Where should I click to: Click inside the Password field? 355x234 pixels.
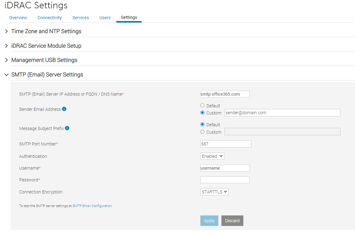[225, 180]
